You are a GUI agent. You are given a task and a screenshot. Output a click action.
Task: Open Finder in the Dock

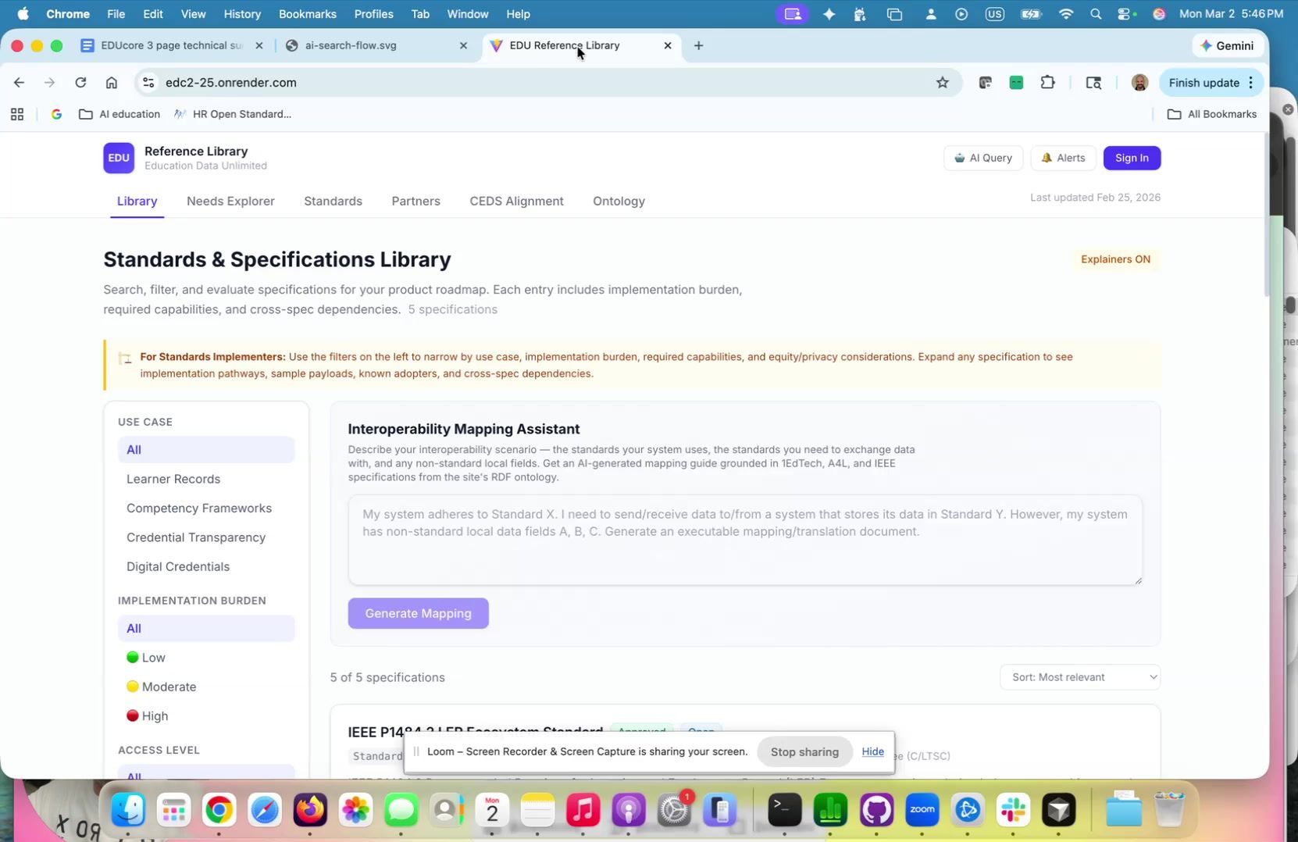(x=128, y=810)
